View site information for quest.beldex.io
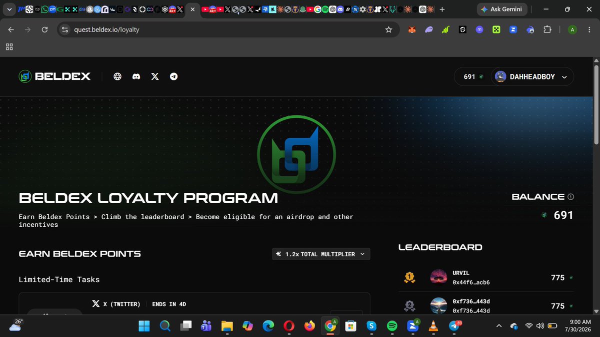The width and height of the screenshot is (600, 337). [x=64, y=29]
